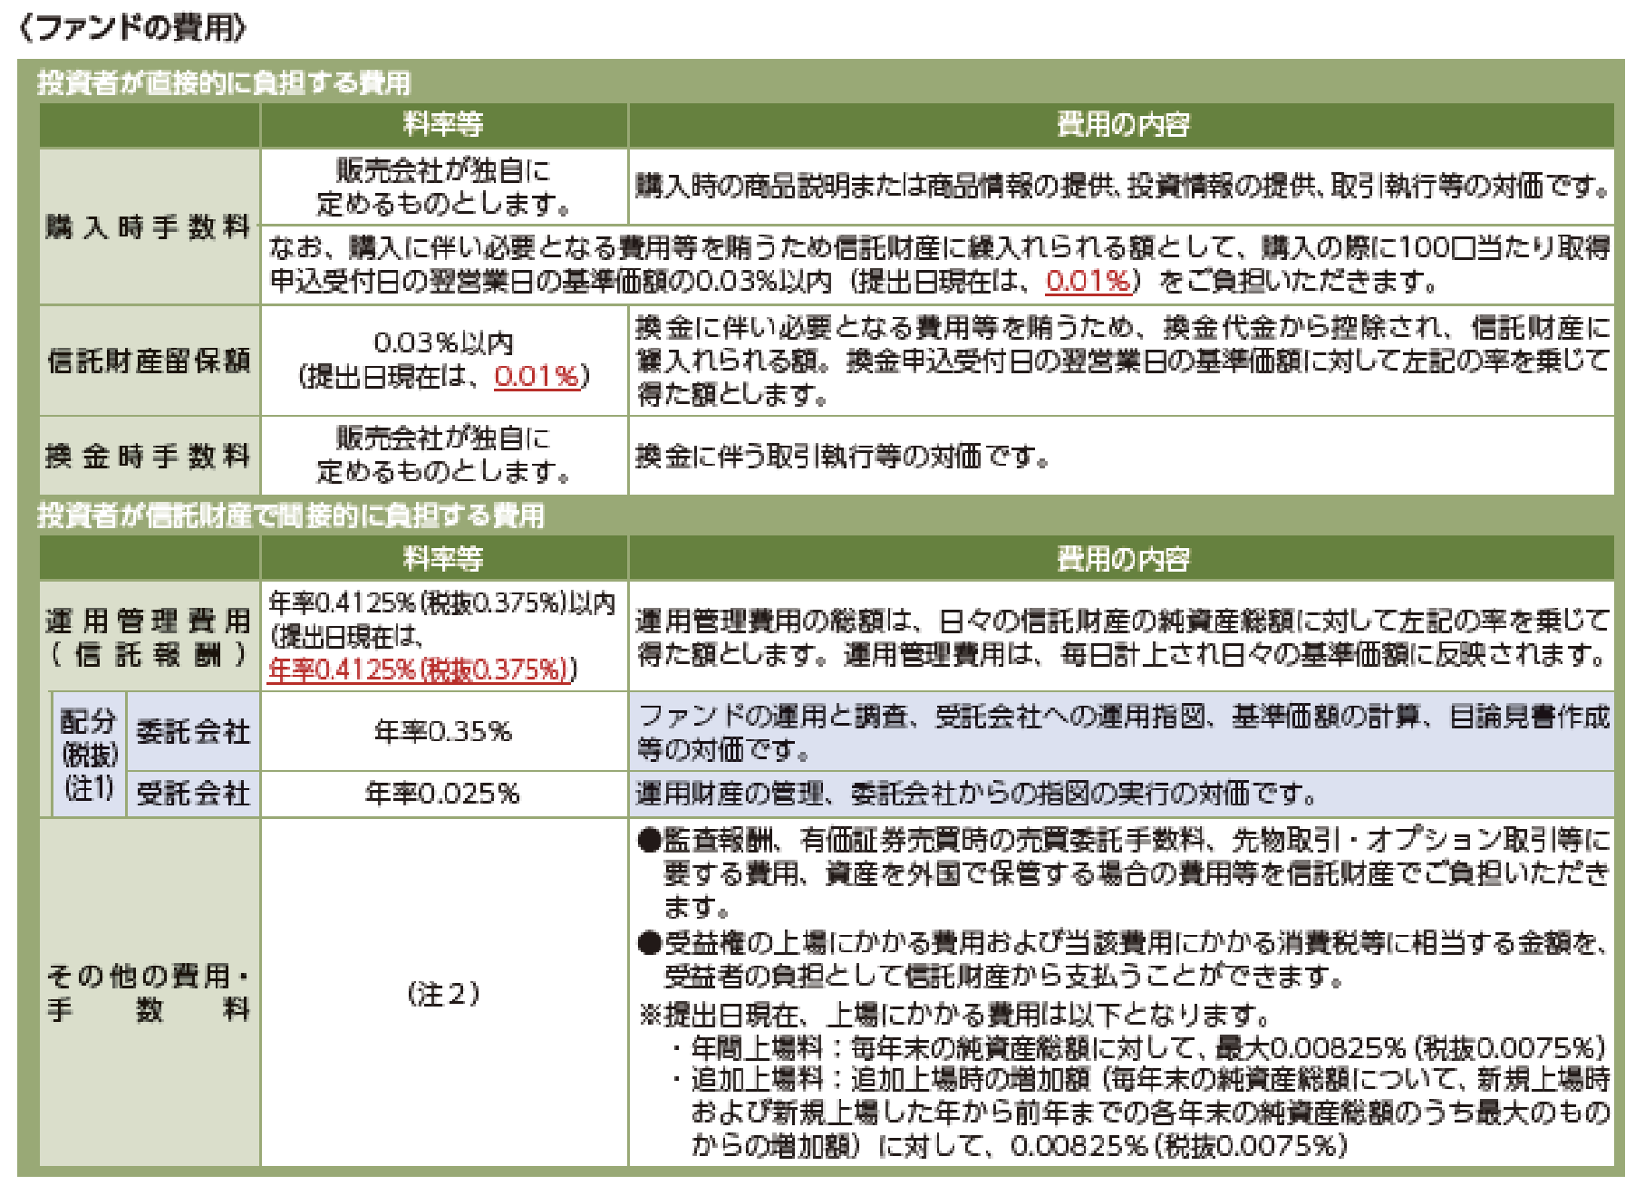The height and width of the screenshot is (1185, 1635).
Task: Click the 換金時手数料 row label
Action: [149, 456]
